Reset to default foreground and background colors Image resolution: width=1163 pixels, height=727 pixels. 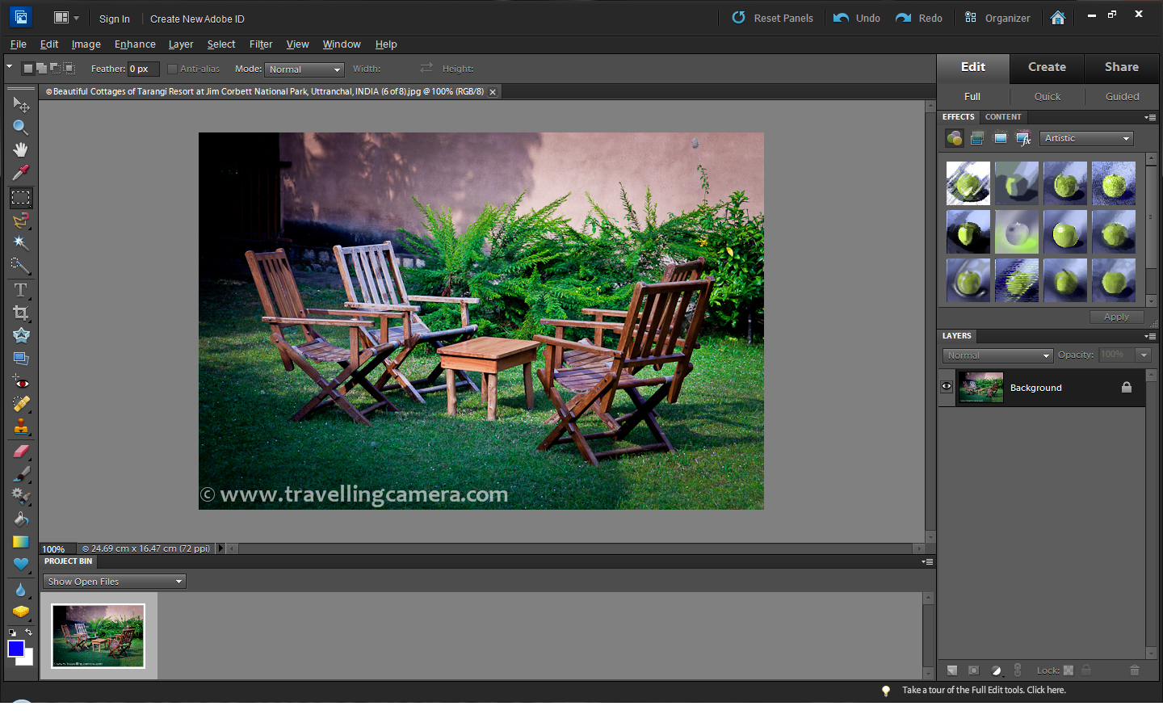11,632
